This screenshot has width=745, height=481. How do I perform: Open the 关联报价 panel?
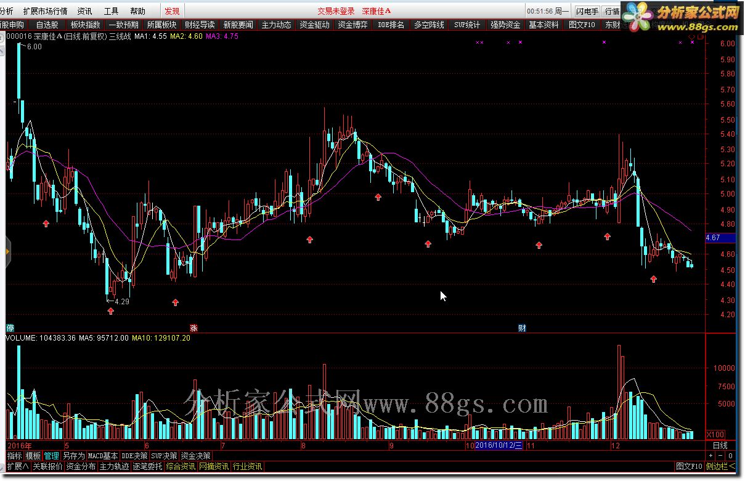click(x=47, y=467)
